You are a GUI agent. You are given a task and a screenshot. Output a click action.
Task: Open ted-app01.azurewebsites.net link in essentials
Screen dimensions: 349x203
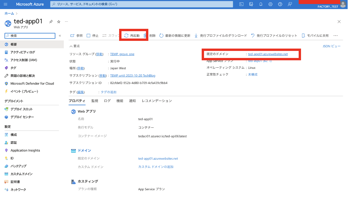coord(268,54)
